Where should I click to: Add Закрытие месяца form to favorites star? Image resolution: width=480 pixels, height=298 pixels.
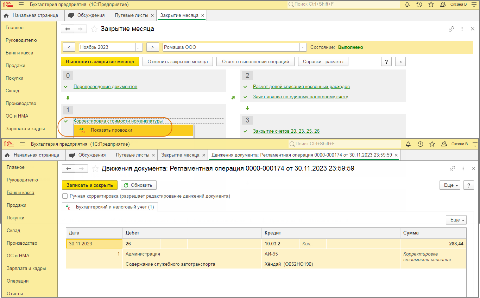click(x=94, y=29)
